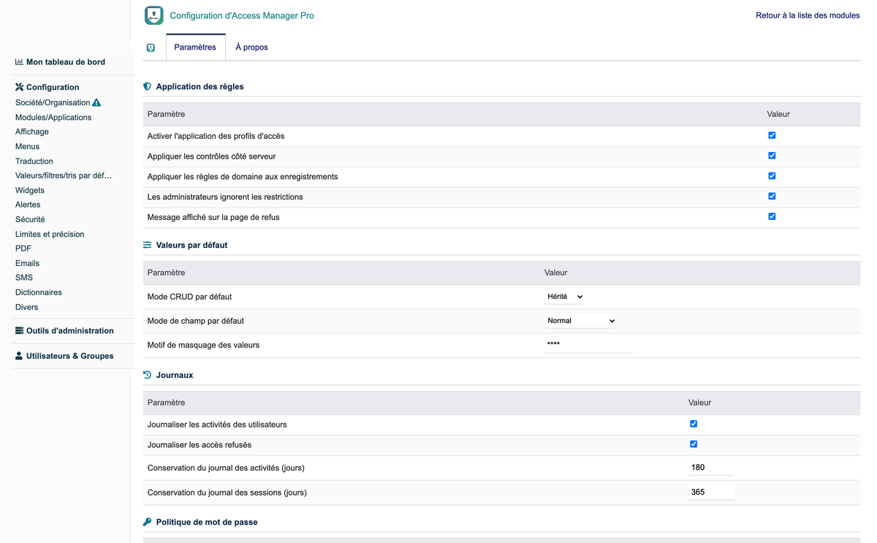Toggle the règles de domaine aux enregistrements checkbox
Viewport: 877px width, 543px height.
[772, 176]
